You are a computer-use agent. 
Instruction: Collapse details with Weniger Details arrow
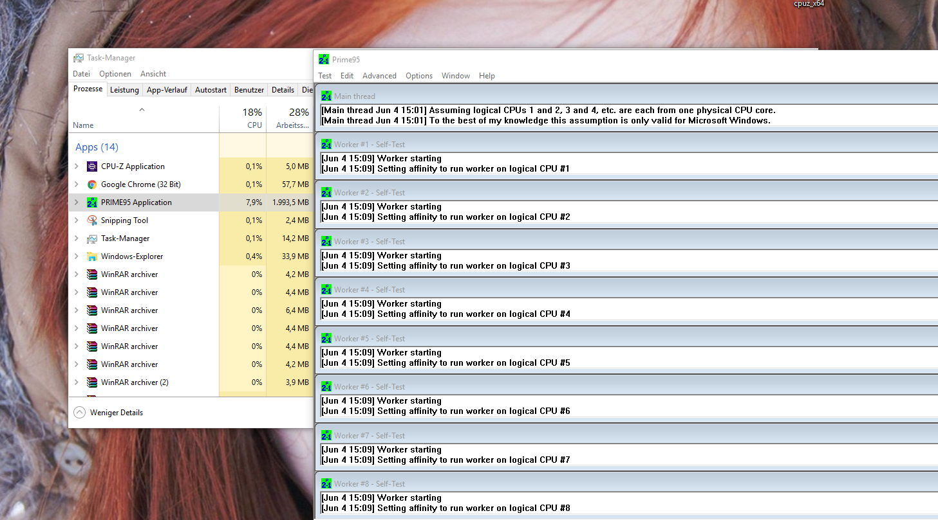pyautogui.click(x=80, y=413)
